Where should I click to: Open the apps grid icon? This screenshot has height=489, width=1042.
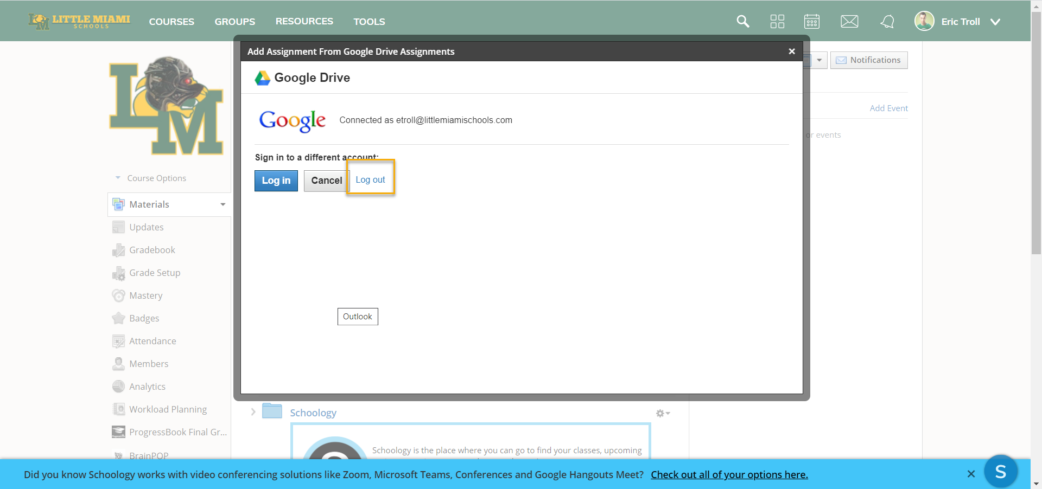pyautogui.click(x=777, y=22)
